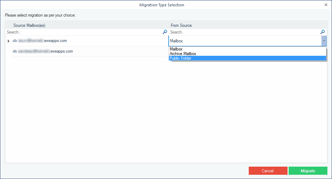
Task: Focus the From Source search field
Action: [x=243, y=32]
